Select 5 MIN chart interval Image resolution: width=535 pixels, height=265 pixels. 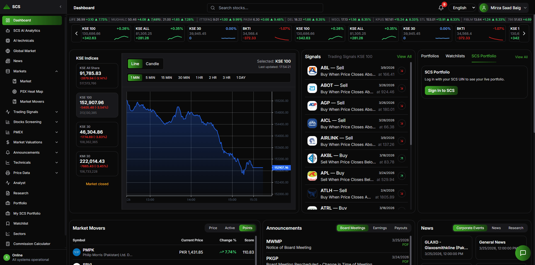(150, 78)
